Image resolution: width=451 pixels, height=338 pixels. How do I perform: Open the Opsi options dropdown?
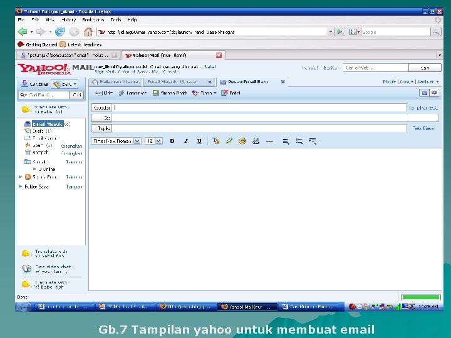point(407,81)
